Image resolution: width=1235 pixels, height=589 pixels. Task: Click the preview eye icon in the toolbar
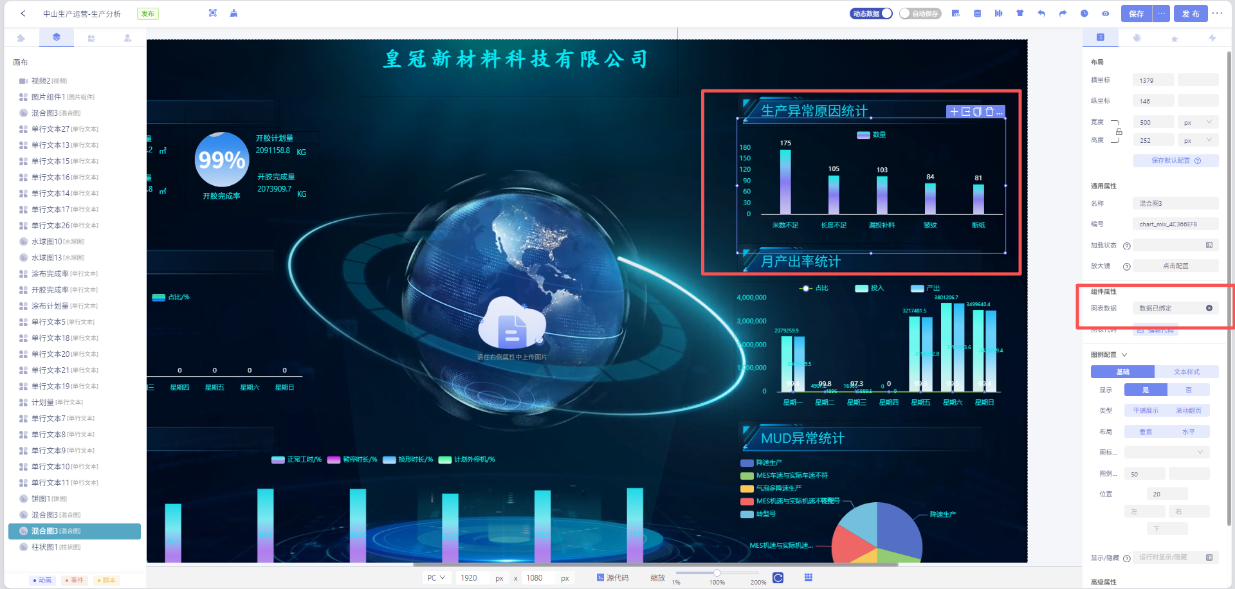click(x=1105, y=14)
